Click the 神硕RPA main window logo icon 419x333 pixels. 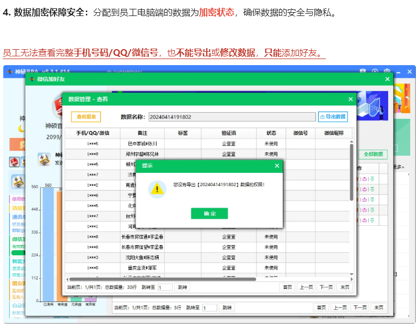[10, 72]
